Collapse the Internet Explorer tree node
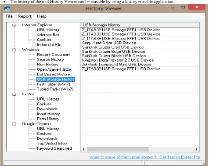The height and width of the screenshot is (166, 209). [14, 25]
